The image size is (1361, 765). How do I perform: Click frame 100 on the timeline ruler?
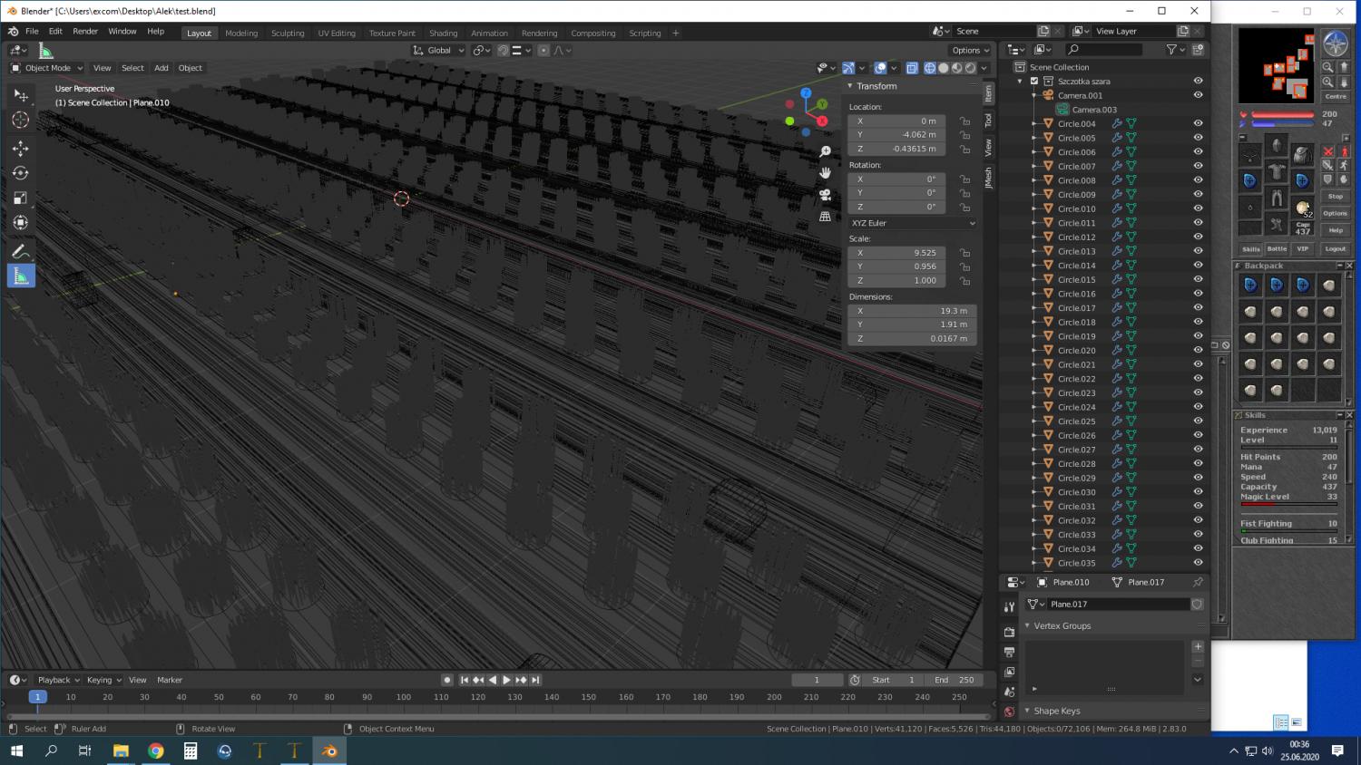(x=404, y=697)
